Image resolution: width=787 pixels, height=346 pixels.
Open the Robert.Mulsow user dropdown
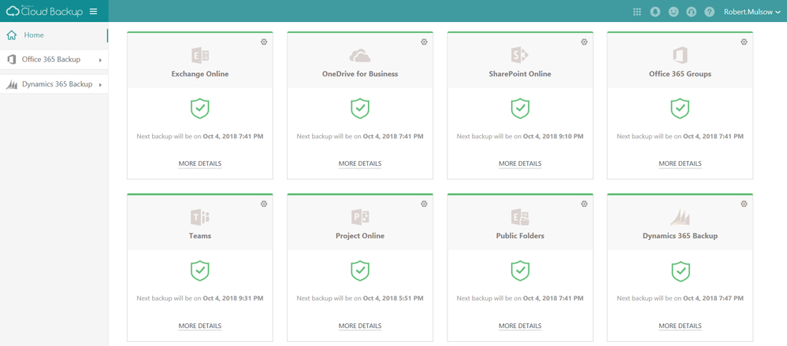coord(752,12)
